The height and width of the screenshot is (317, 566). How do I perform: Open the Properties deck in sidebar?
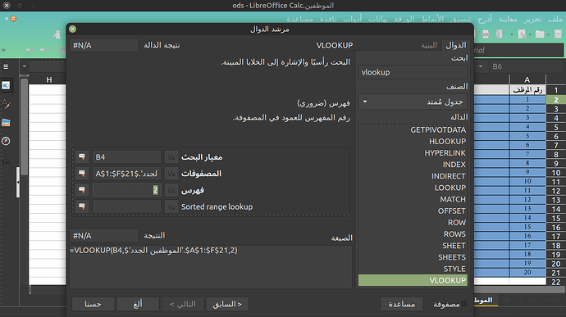point(6,85)
